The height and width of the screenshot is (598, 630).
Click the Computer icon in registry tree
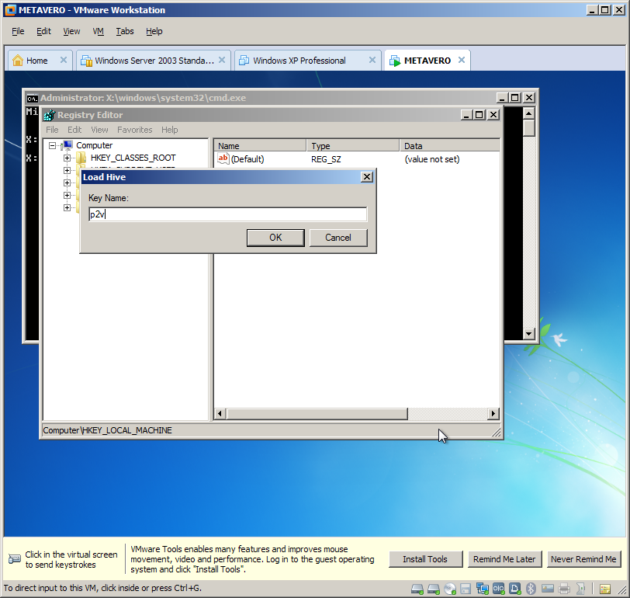67,145
